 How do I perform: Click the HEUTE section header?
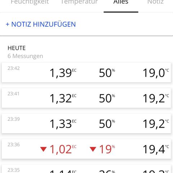click(17, 48)
